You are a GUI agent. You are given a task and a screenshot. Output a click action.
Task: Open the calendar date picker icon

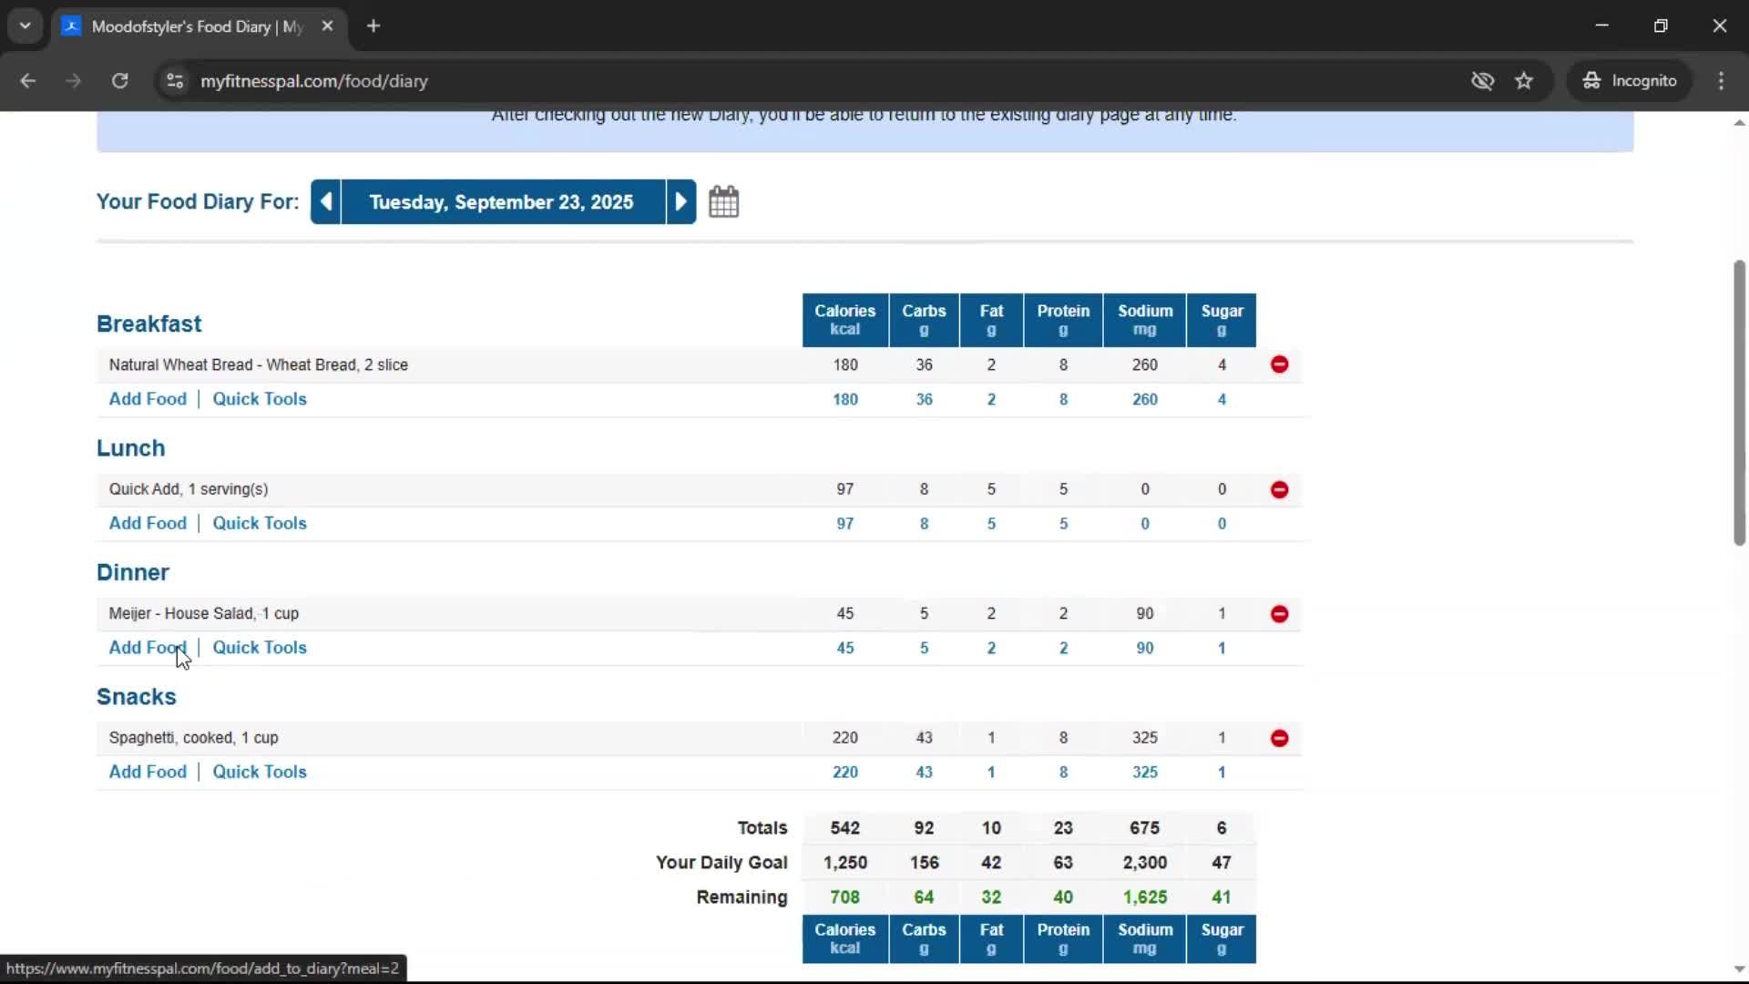click(723, 201)
